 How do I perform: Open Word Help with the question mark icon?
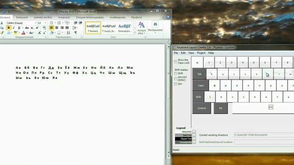[x=168, y=17]
